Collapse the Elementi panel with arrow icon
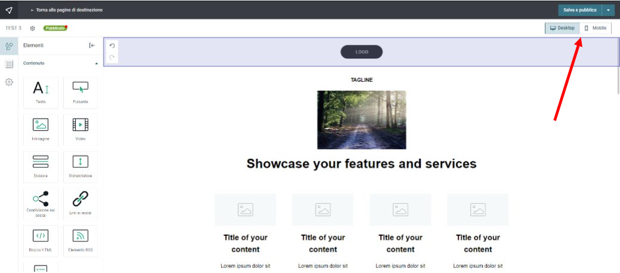This screenshot has width=620, height=273. click(x=92, y=45)
